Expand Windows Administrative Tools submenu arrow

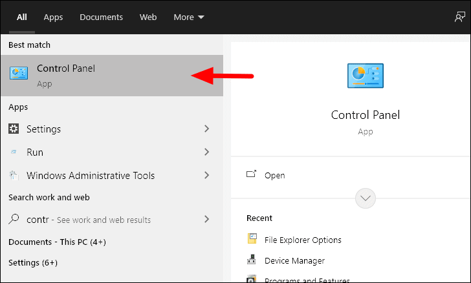206,175
